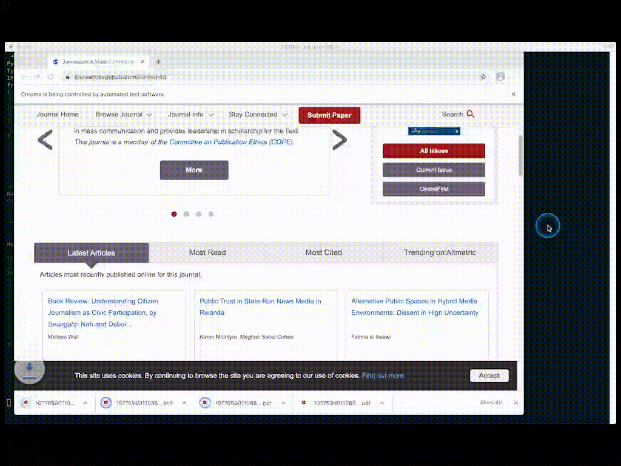Go to previous carousel slide arrow
The width and height of the screenshot is (621, 466).
[x=45, y=140]
